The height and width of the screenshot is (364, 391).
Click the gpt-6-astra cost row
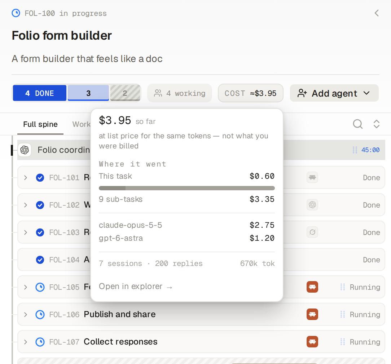187,238
